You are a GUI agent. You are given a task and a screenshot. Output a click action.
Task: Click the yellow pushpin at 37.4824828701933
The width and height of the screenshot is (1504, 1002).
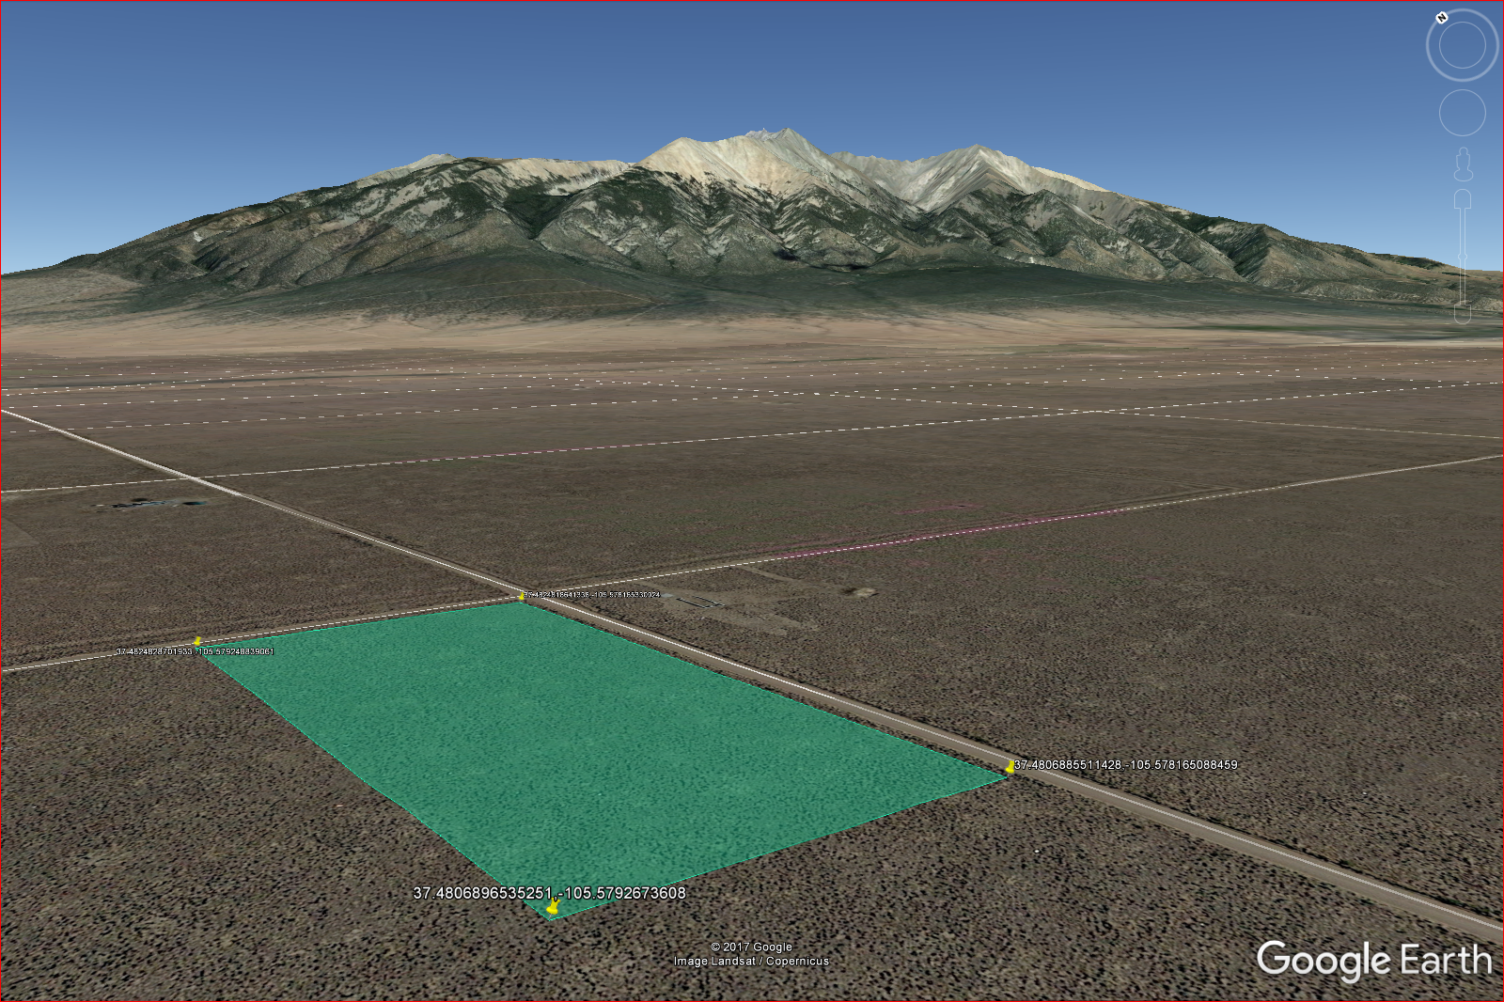tap(197, 642)
